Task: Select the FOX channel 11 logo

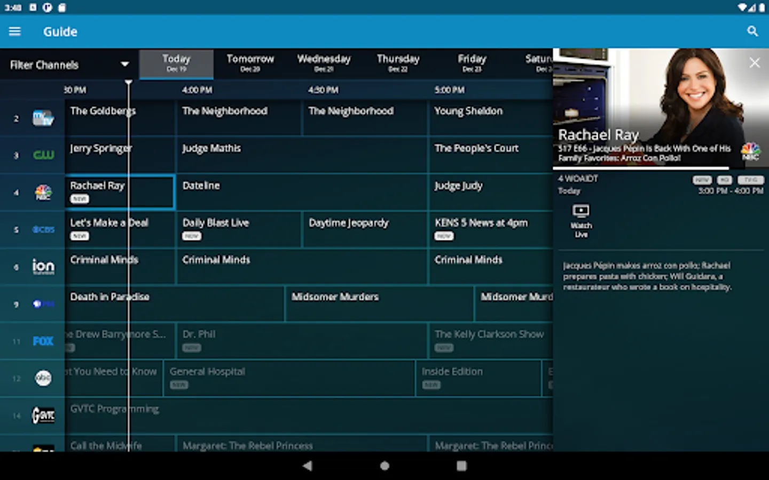Action: (x=43, y=341)
